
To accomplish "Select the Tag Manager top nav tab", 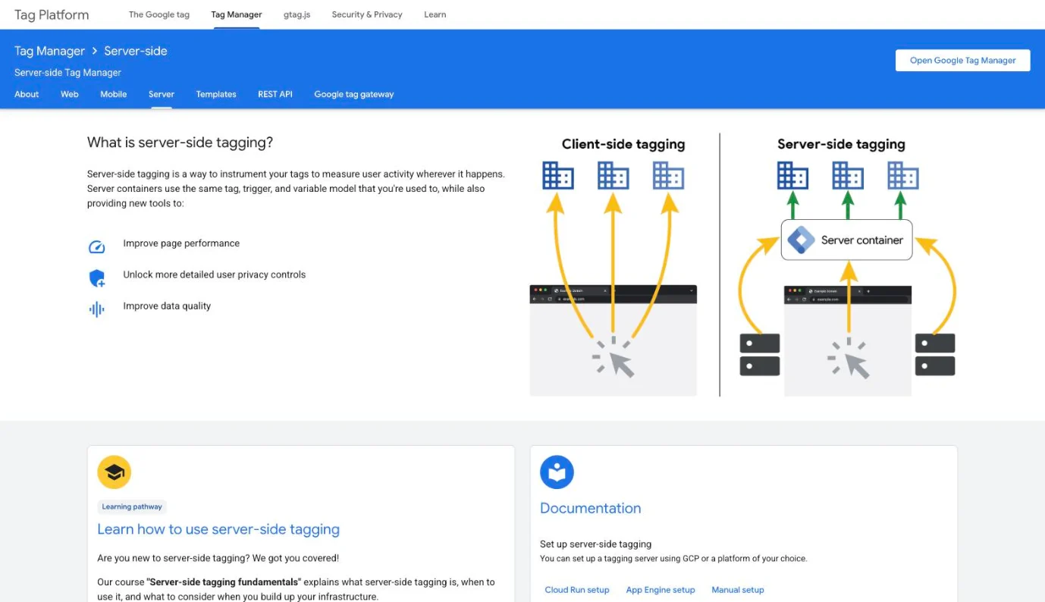I will (x=237, y=14).
